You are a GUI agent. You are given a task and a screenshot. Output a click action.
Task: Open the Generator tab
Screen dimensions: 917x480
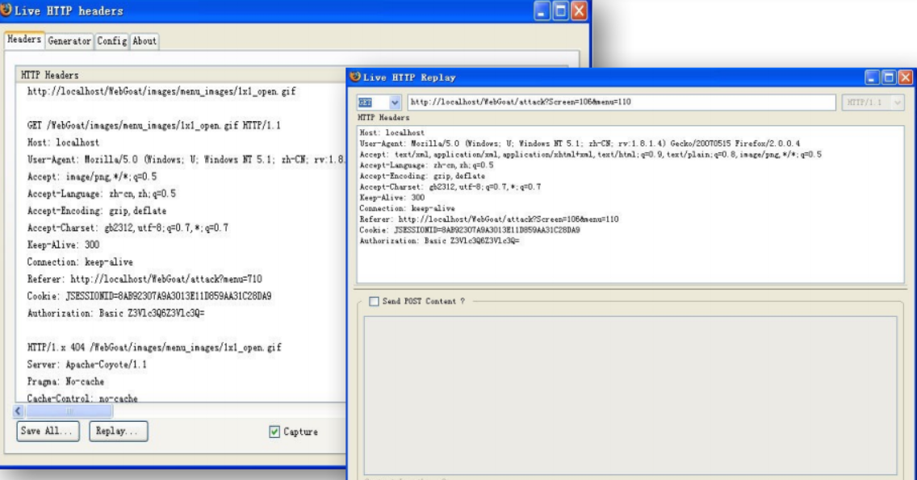(x=69, y=41)
